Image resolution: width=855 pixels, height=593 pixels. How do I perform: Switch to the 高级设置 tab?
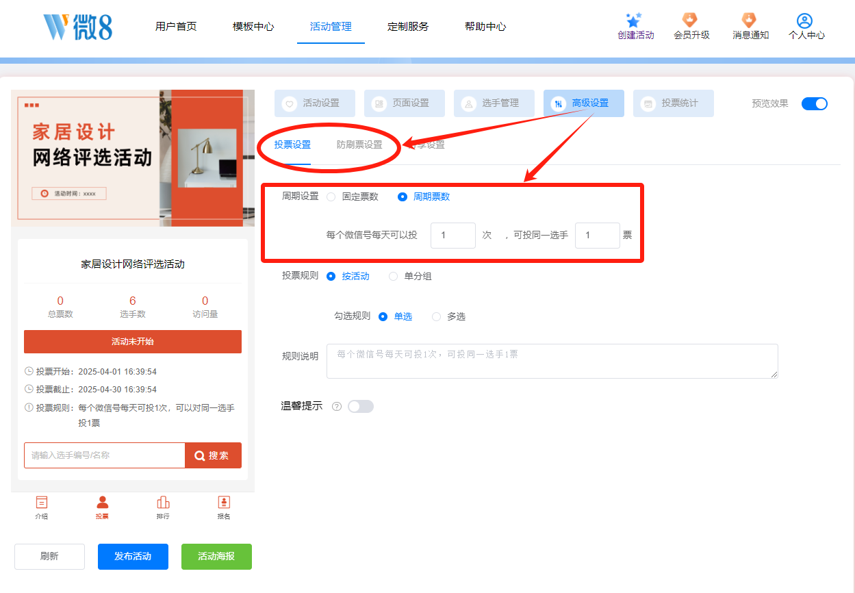584,103
